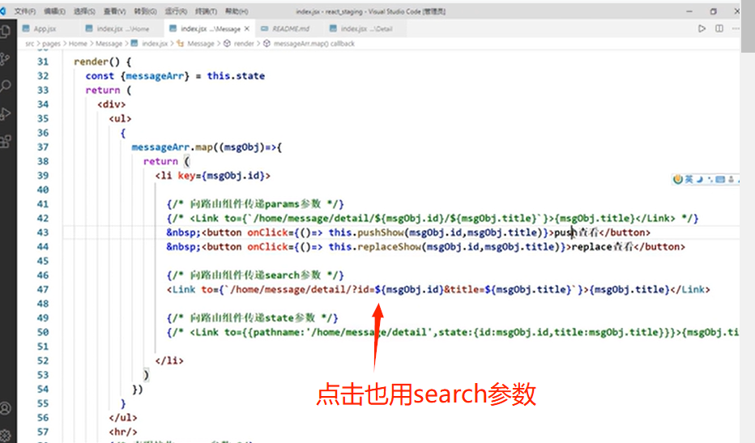Click the search comment on line 46
Image resolution: width=755 pixels, height=443 pixels.
tap(255, 275)
